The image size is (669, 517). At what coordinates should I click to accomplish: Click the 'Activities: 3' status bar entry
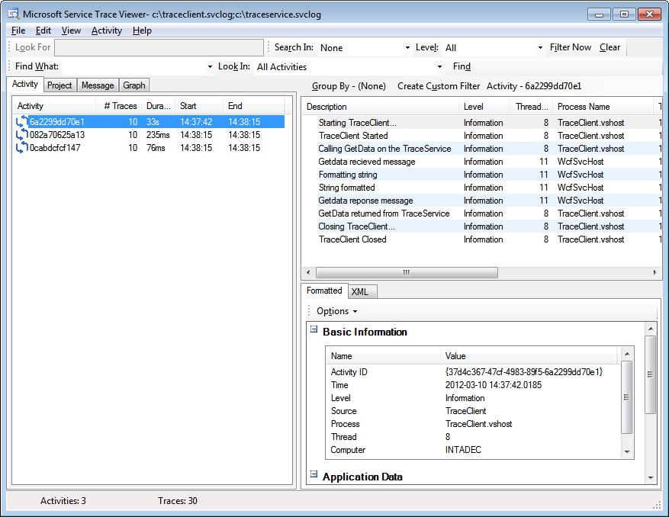point(63,501)
